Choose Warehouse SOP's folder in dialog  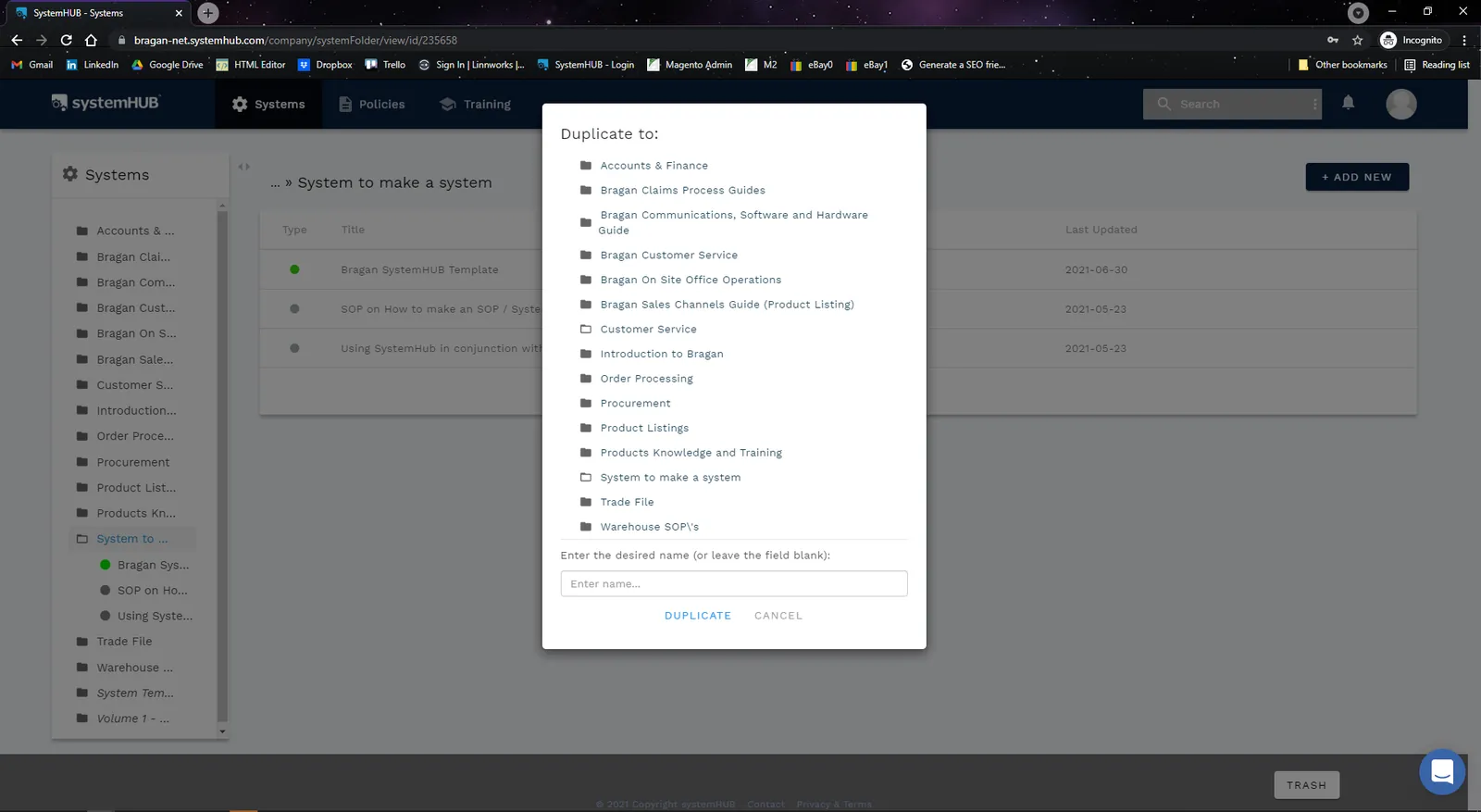649,527
